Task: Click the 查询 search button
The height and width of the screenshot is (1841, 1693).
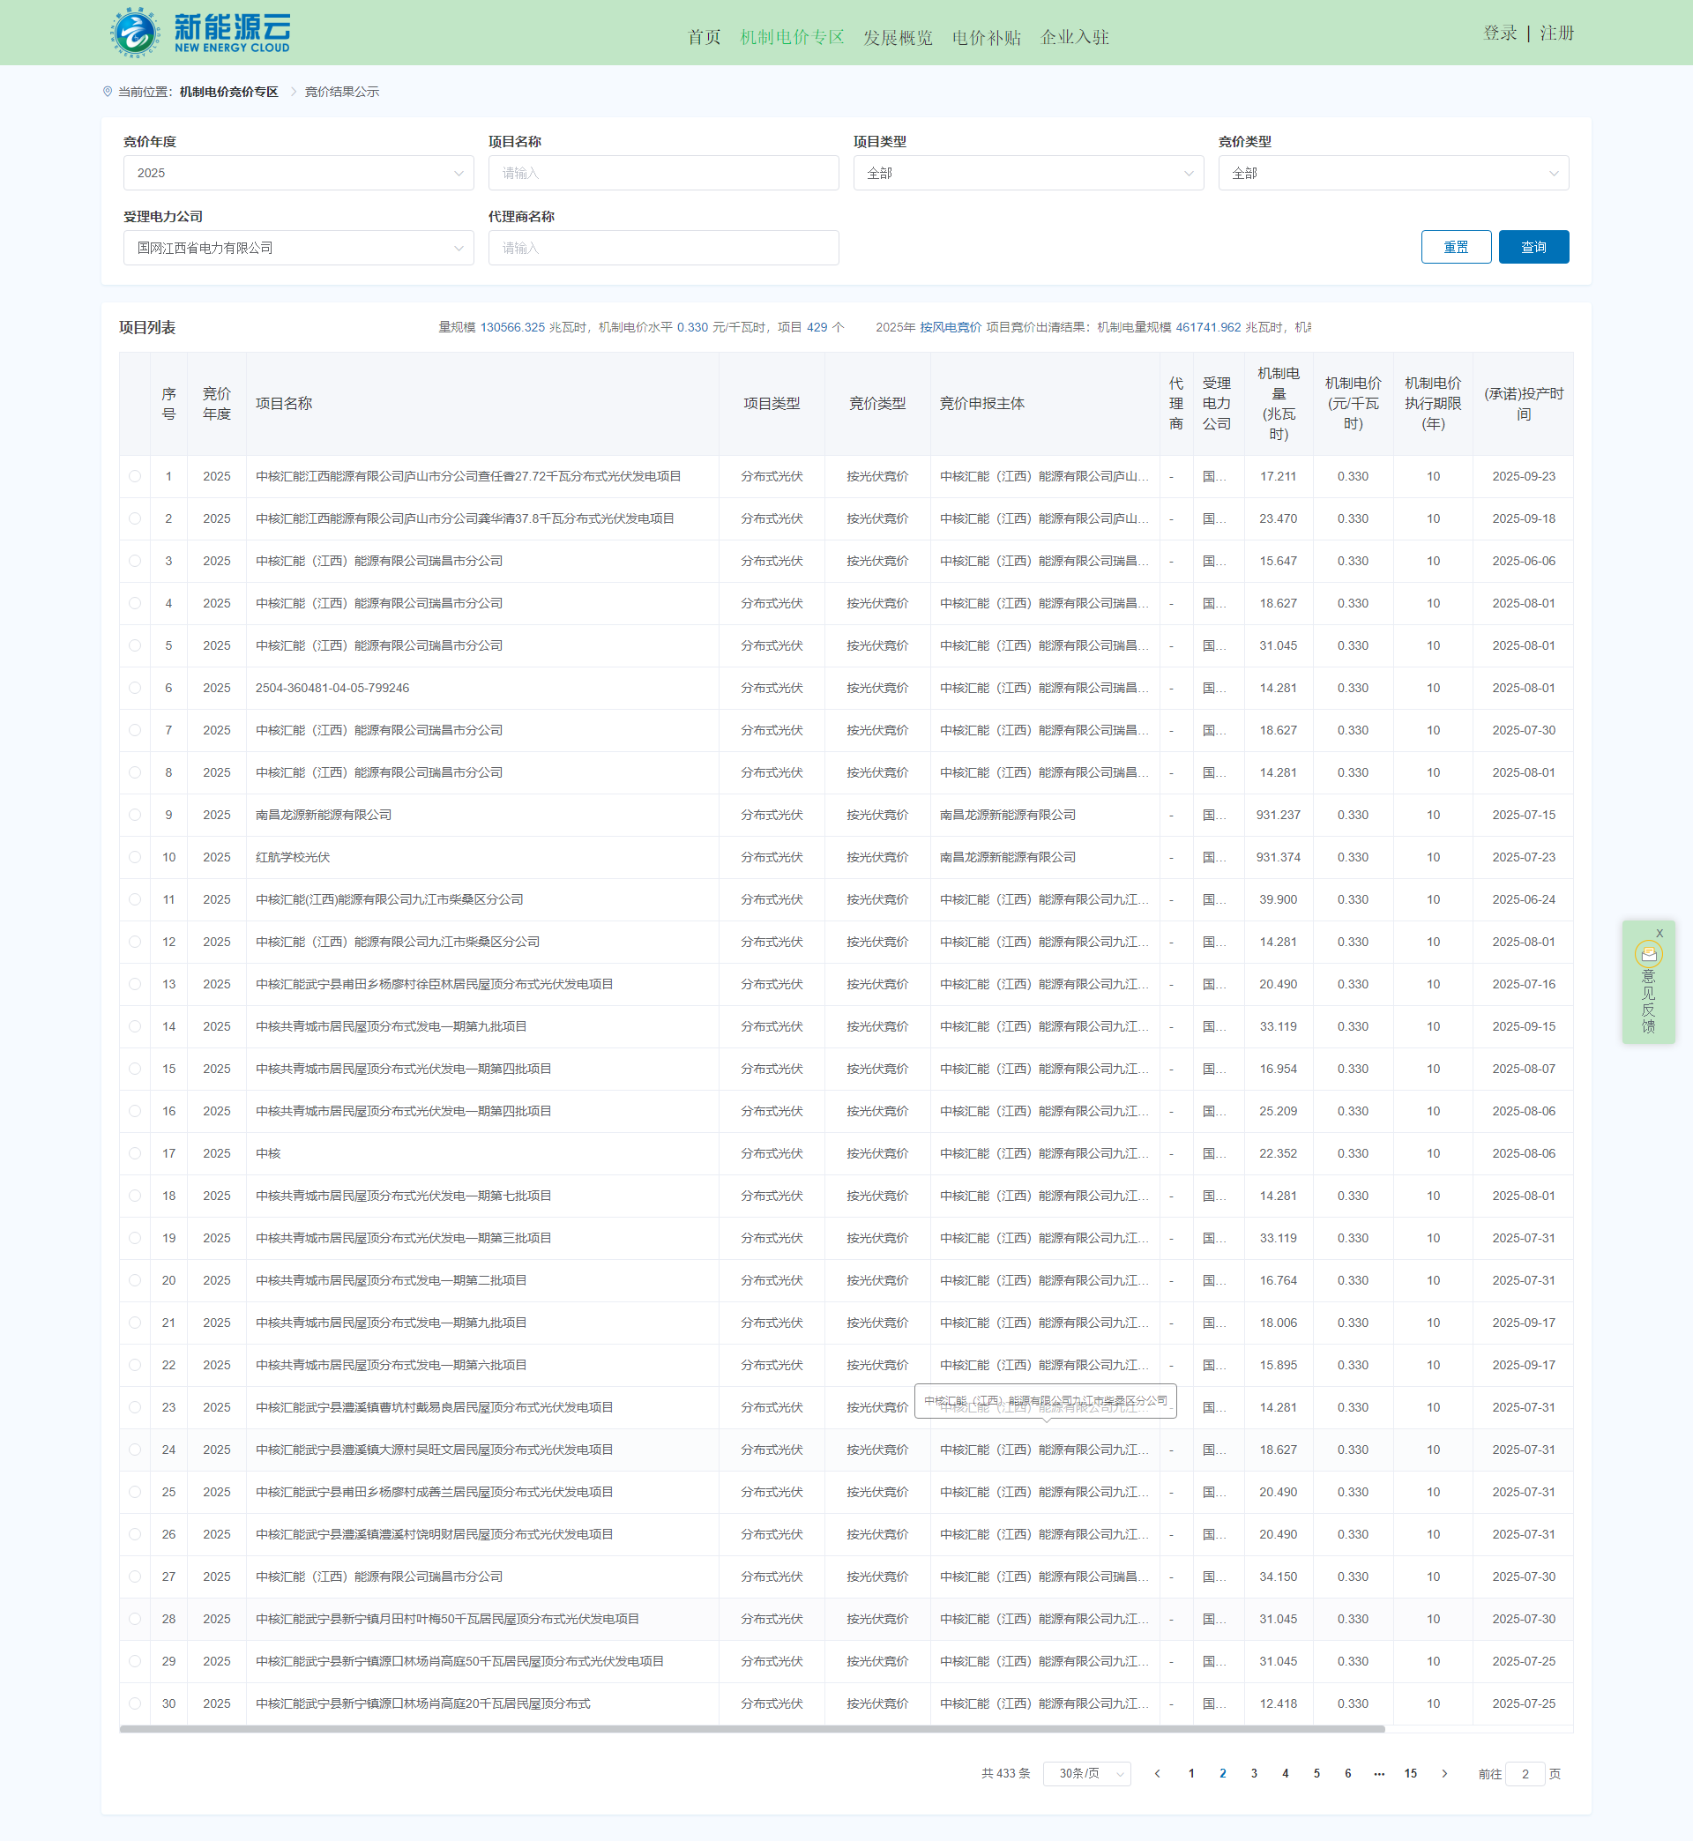Action: (1533, 247)
